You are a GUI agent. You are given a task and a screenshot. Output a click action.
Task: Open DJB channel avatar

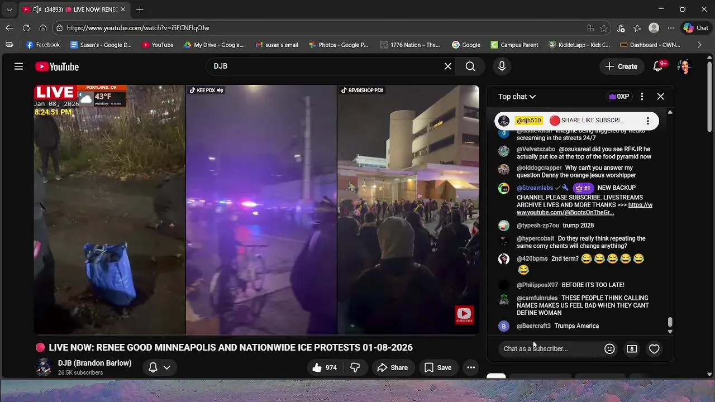pos(44,367)
